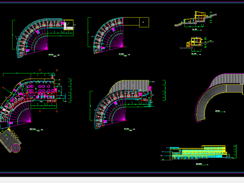Click magenta radial center point of top-left plan

click(x=47, y=49)
